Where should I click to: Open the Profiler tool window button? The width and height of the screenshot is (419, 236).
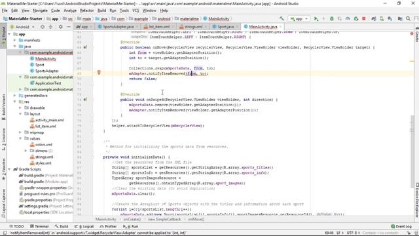point(108,226)
